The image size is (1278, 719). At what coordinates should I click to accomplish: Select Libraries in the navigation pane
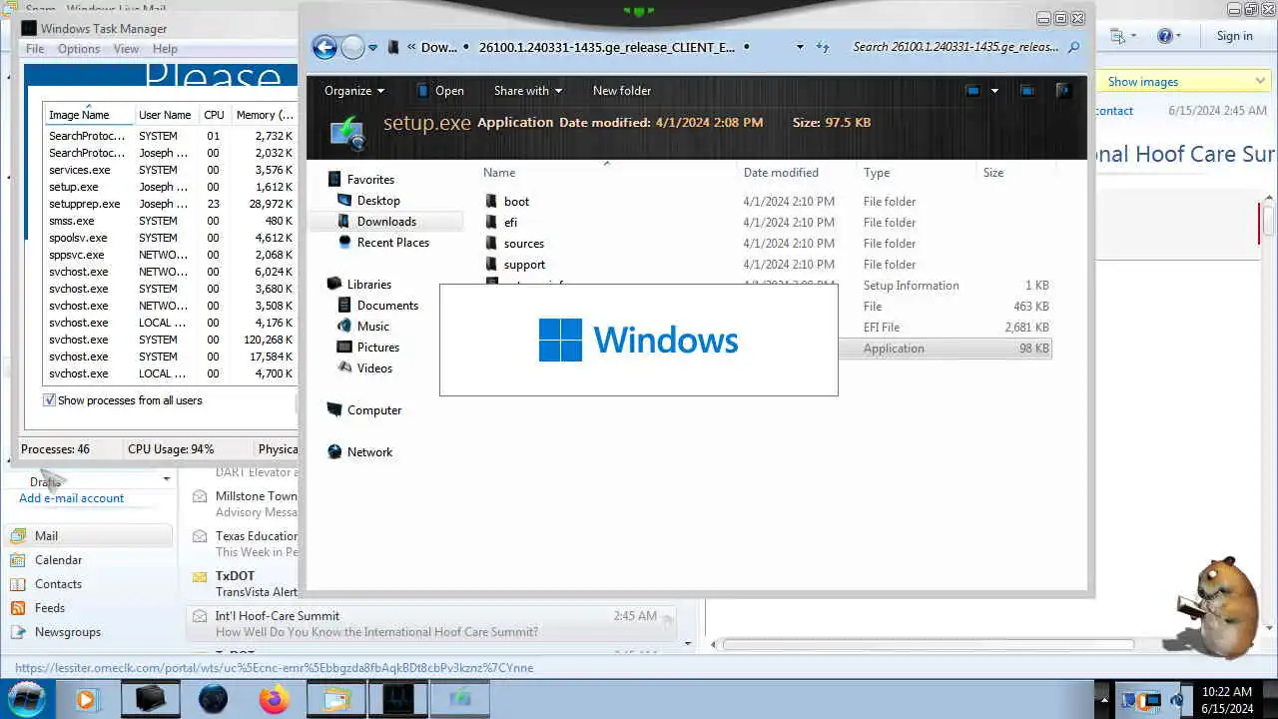369,285
